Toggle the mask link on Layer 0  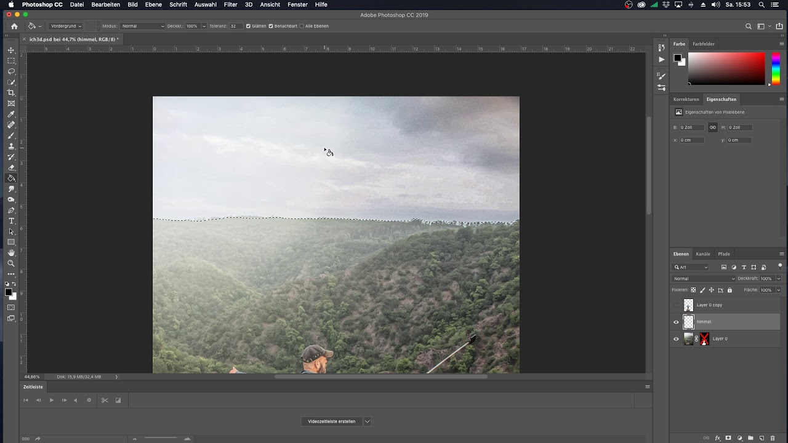click(x=697, y=338)
